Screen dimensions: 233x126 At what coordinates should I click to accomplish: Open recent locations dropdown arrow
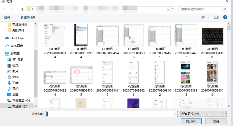point(17,9)
